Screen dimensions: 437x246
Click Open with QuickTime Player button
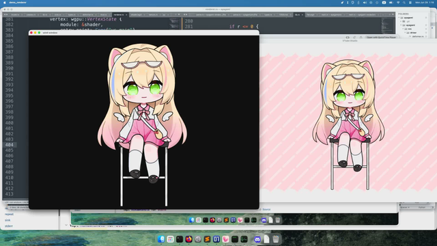[381, 38]
